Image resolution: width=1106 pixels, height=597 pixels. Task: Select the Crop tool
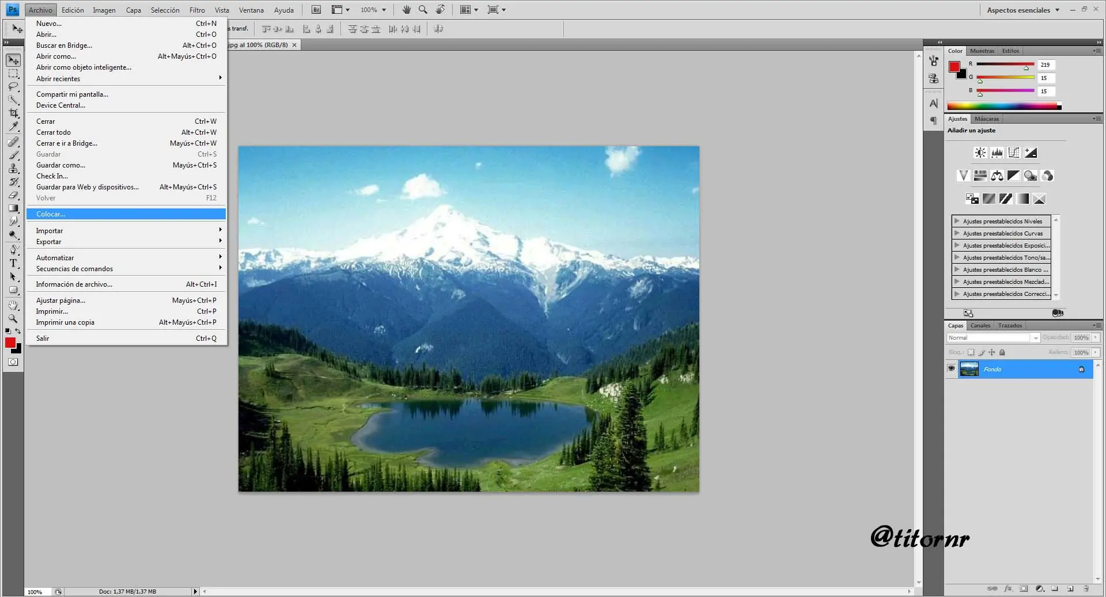tap(13, 113)
